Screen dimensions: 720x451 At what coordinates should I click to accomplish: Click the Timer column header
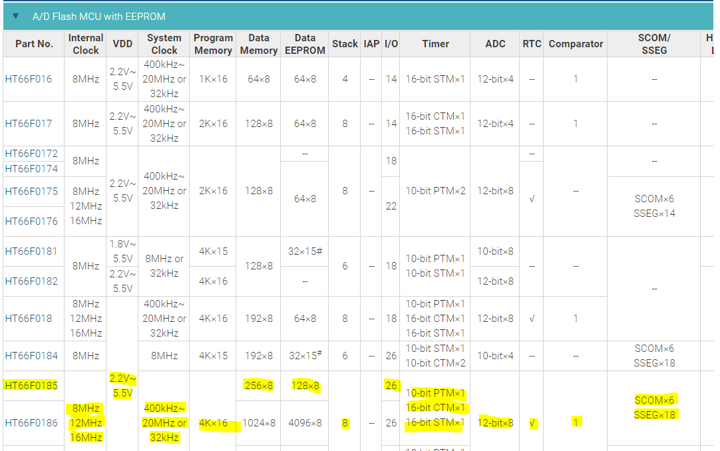(435, 44)
